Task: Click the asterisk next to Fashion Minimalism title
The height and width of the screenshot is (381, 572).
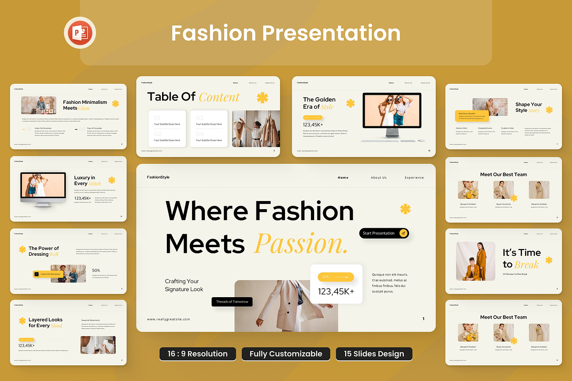Action: (115, 103)
